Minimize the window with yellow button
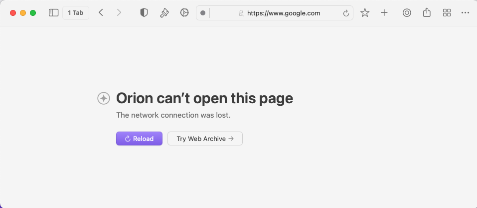 (x=23, y=13)
